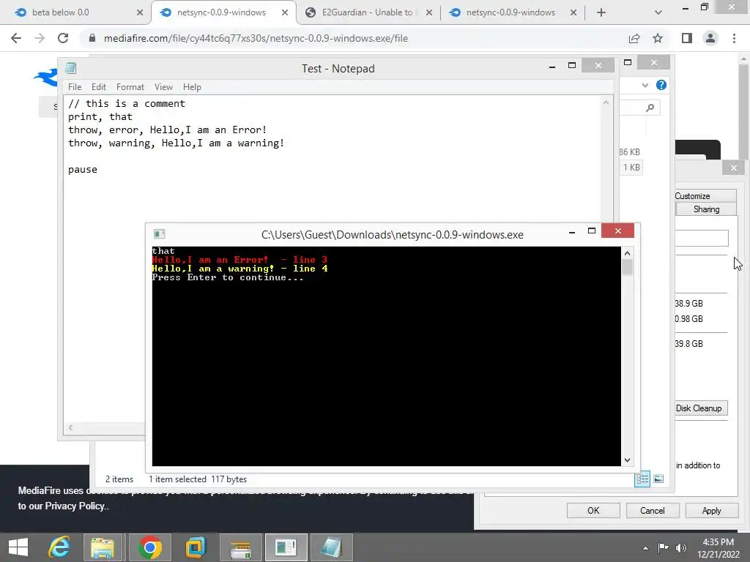The height and width of the screenshot is (562, 750).
Task: Open the Customize tab in Properties
Action: (705, 196)
